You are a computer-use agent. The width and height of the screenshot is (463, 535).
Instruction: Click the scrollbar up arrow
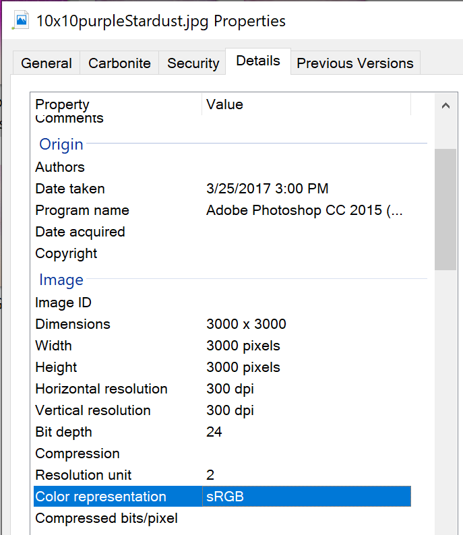(445, 106)
